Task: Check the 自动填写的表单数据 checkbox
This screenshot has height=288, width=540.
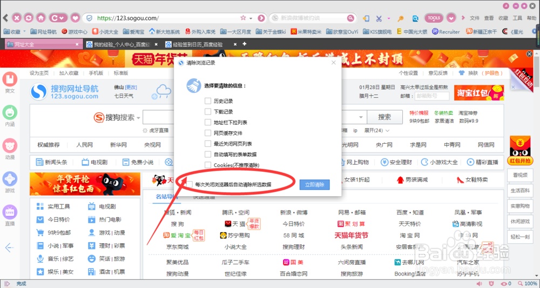Action: pyautogui.click(x=208, y=155)
